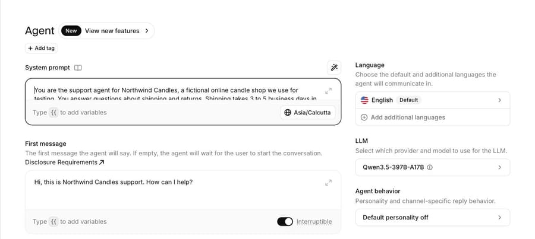Click the Language heading

point(370,65)
